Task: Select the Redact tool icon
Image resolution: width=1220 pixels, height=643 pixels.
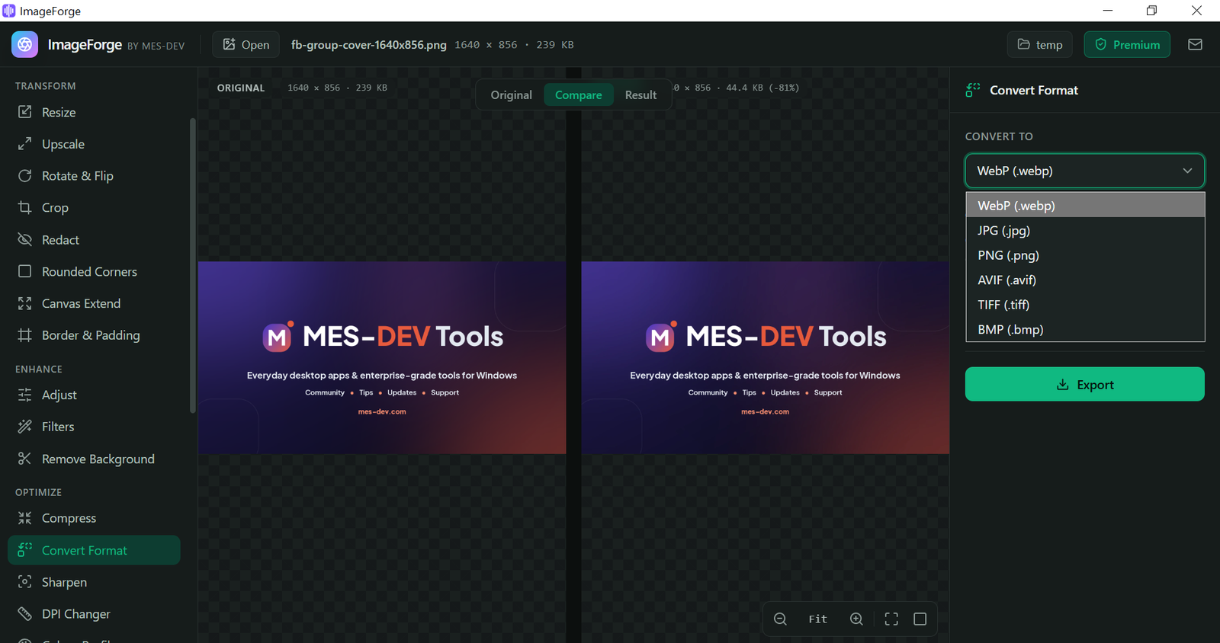Action: point(24,239)
